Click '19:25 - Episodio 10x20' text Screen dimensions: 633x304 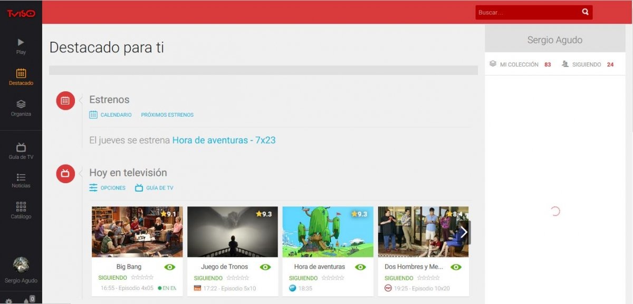[423, 288]
